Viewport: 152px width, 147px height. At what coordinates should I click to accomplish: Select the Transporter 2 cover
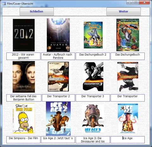point(58,77)
